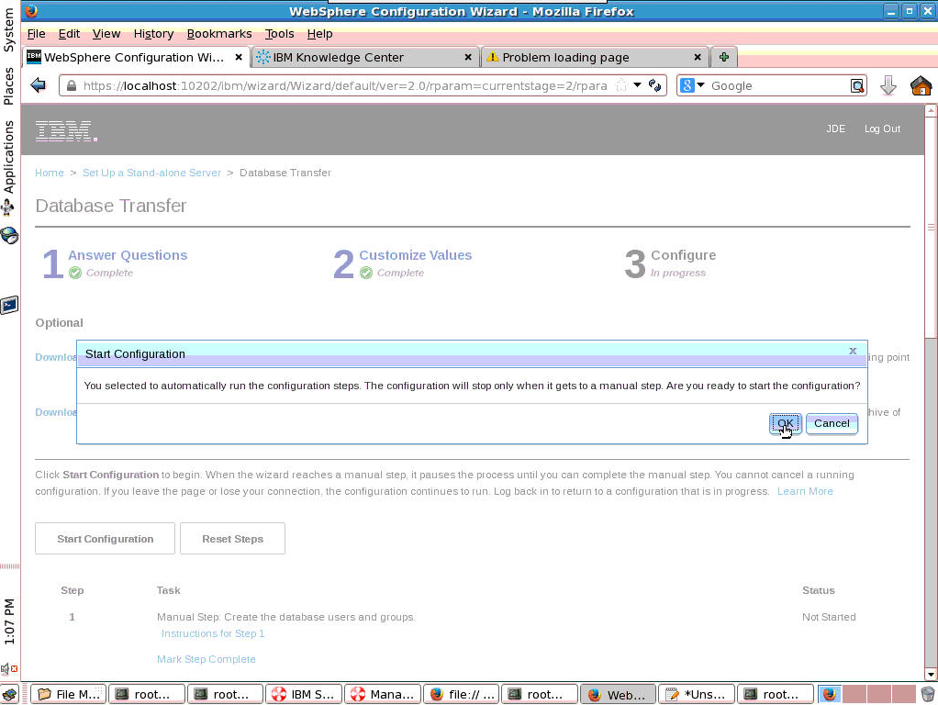
Task: Open the Learn More link
Action: [x=805, y=491]
